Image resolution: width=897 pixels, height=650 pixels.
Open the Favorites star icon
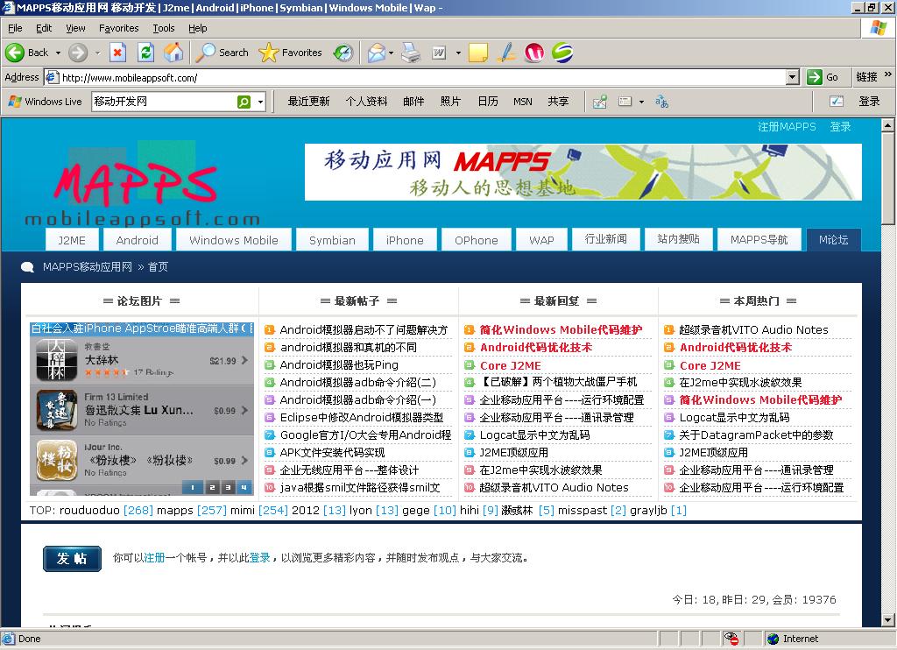268,53
